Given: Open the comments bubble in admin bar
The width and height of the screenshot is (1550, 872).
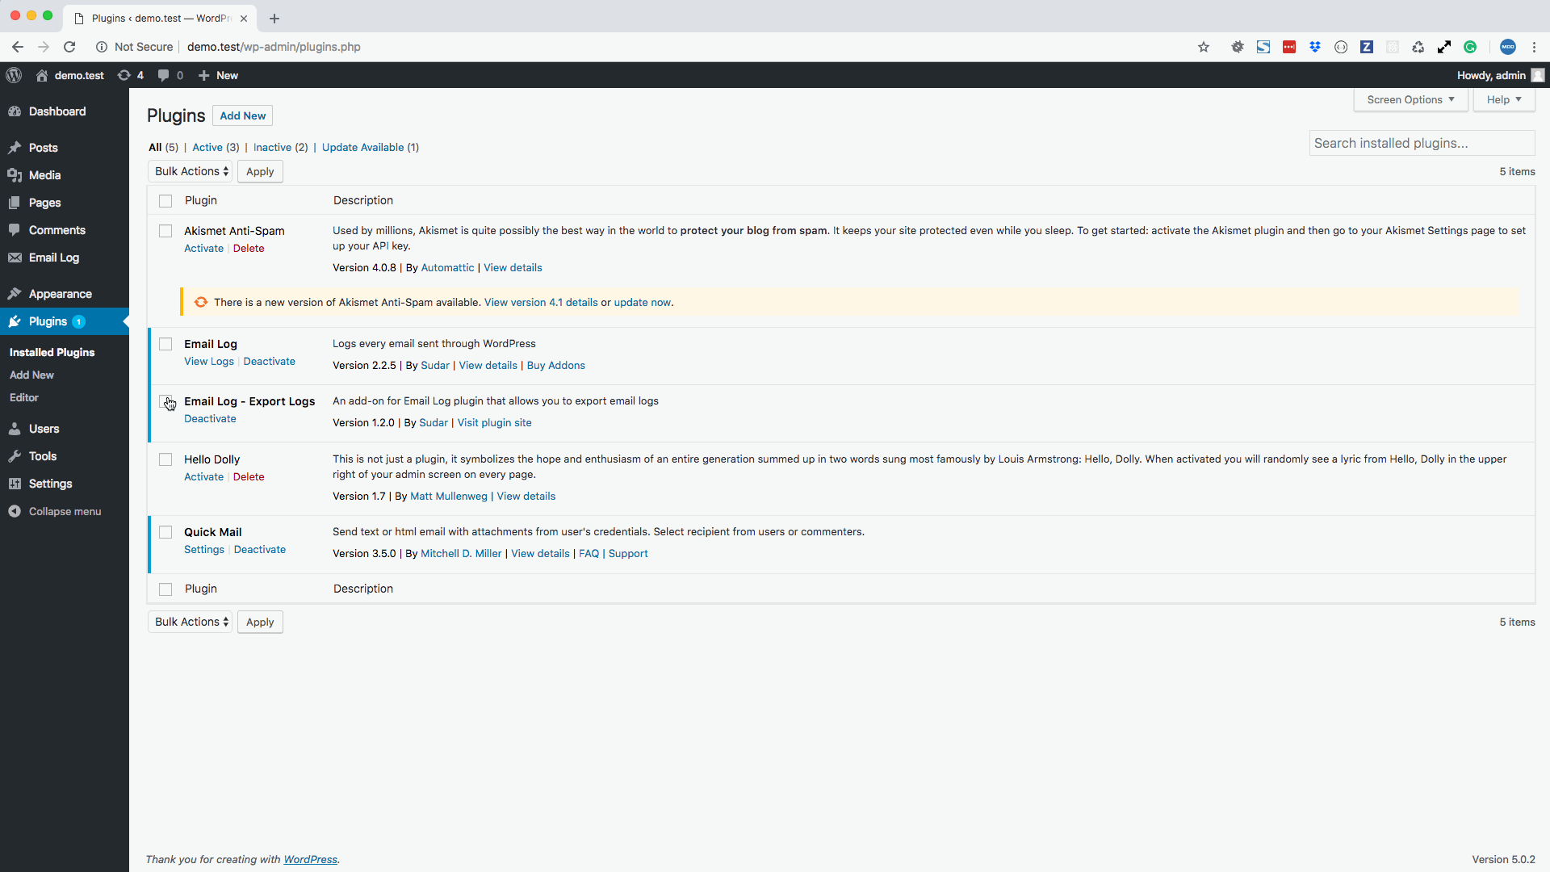Looking at the screenshot, I should (170, 75).
